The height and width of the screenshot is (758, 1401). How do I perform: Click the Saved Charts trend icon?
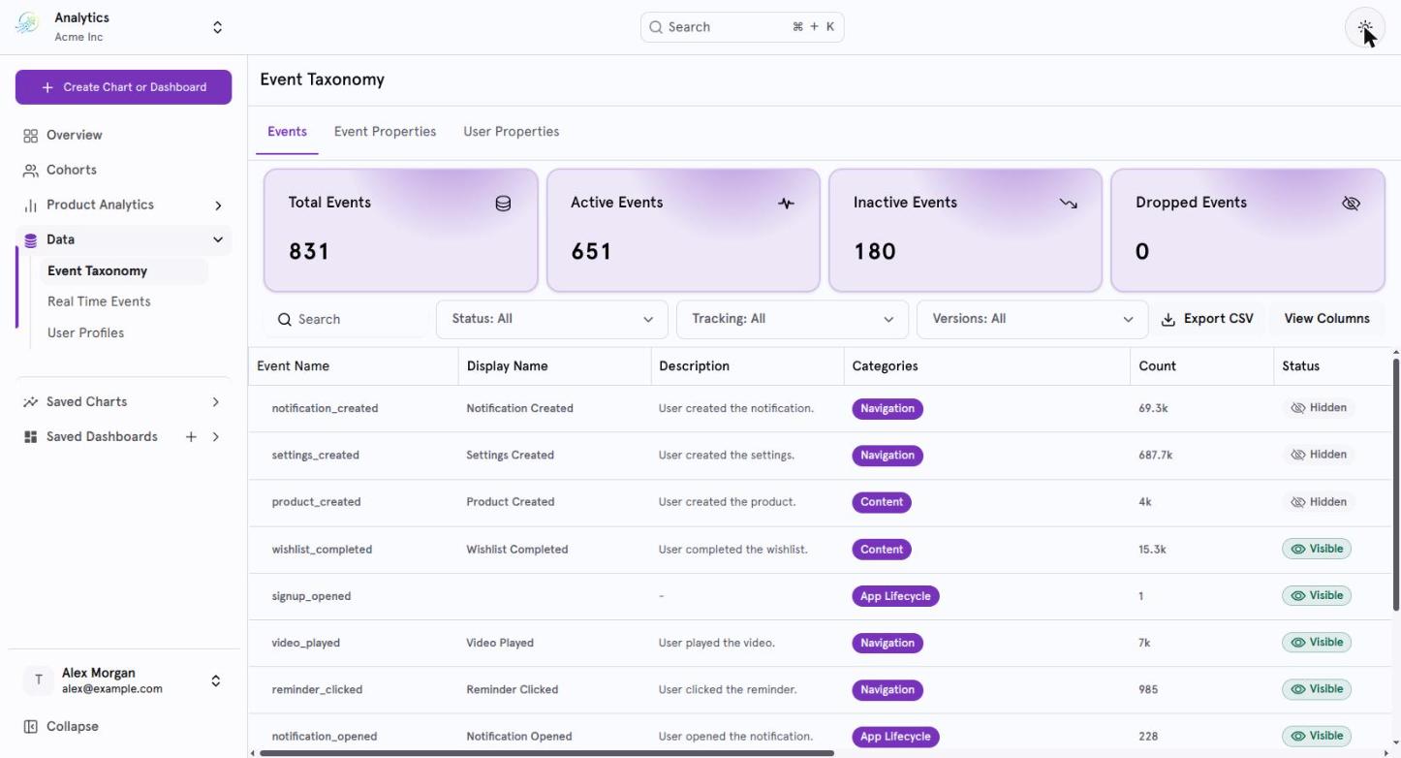coord(31,402)
